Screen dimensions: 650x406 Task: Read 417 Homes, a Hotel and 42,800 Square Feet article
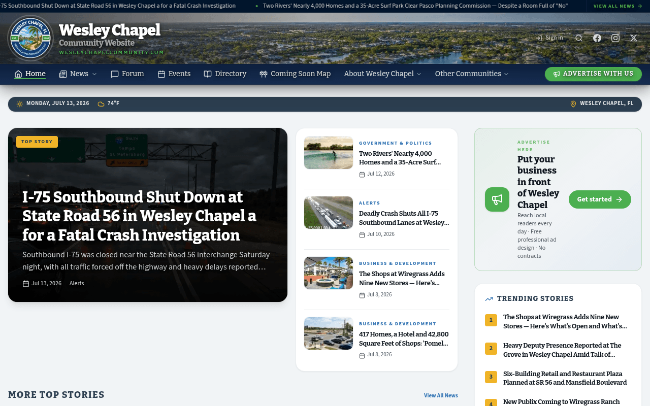(404, 339)
